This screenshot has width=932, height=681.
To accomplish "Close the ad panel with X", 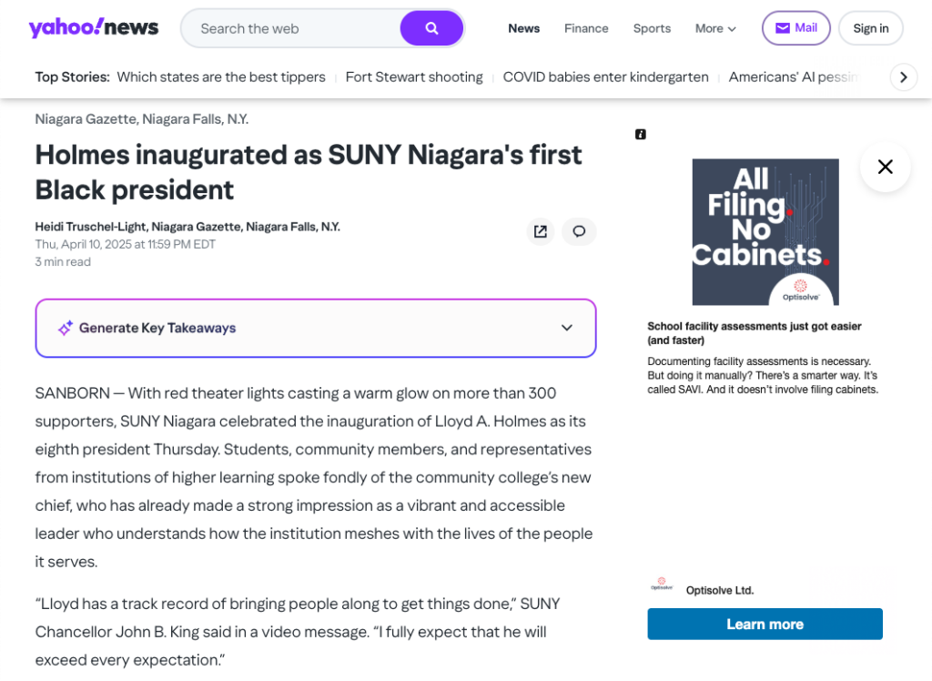I will pos(885,167).
